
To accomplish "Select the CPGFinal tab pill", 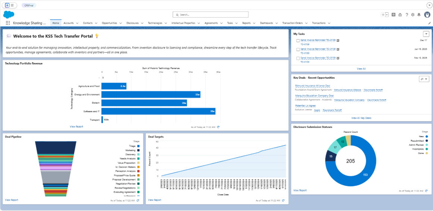I will 29,5.
